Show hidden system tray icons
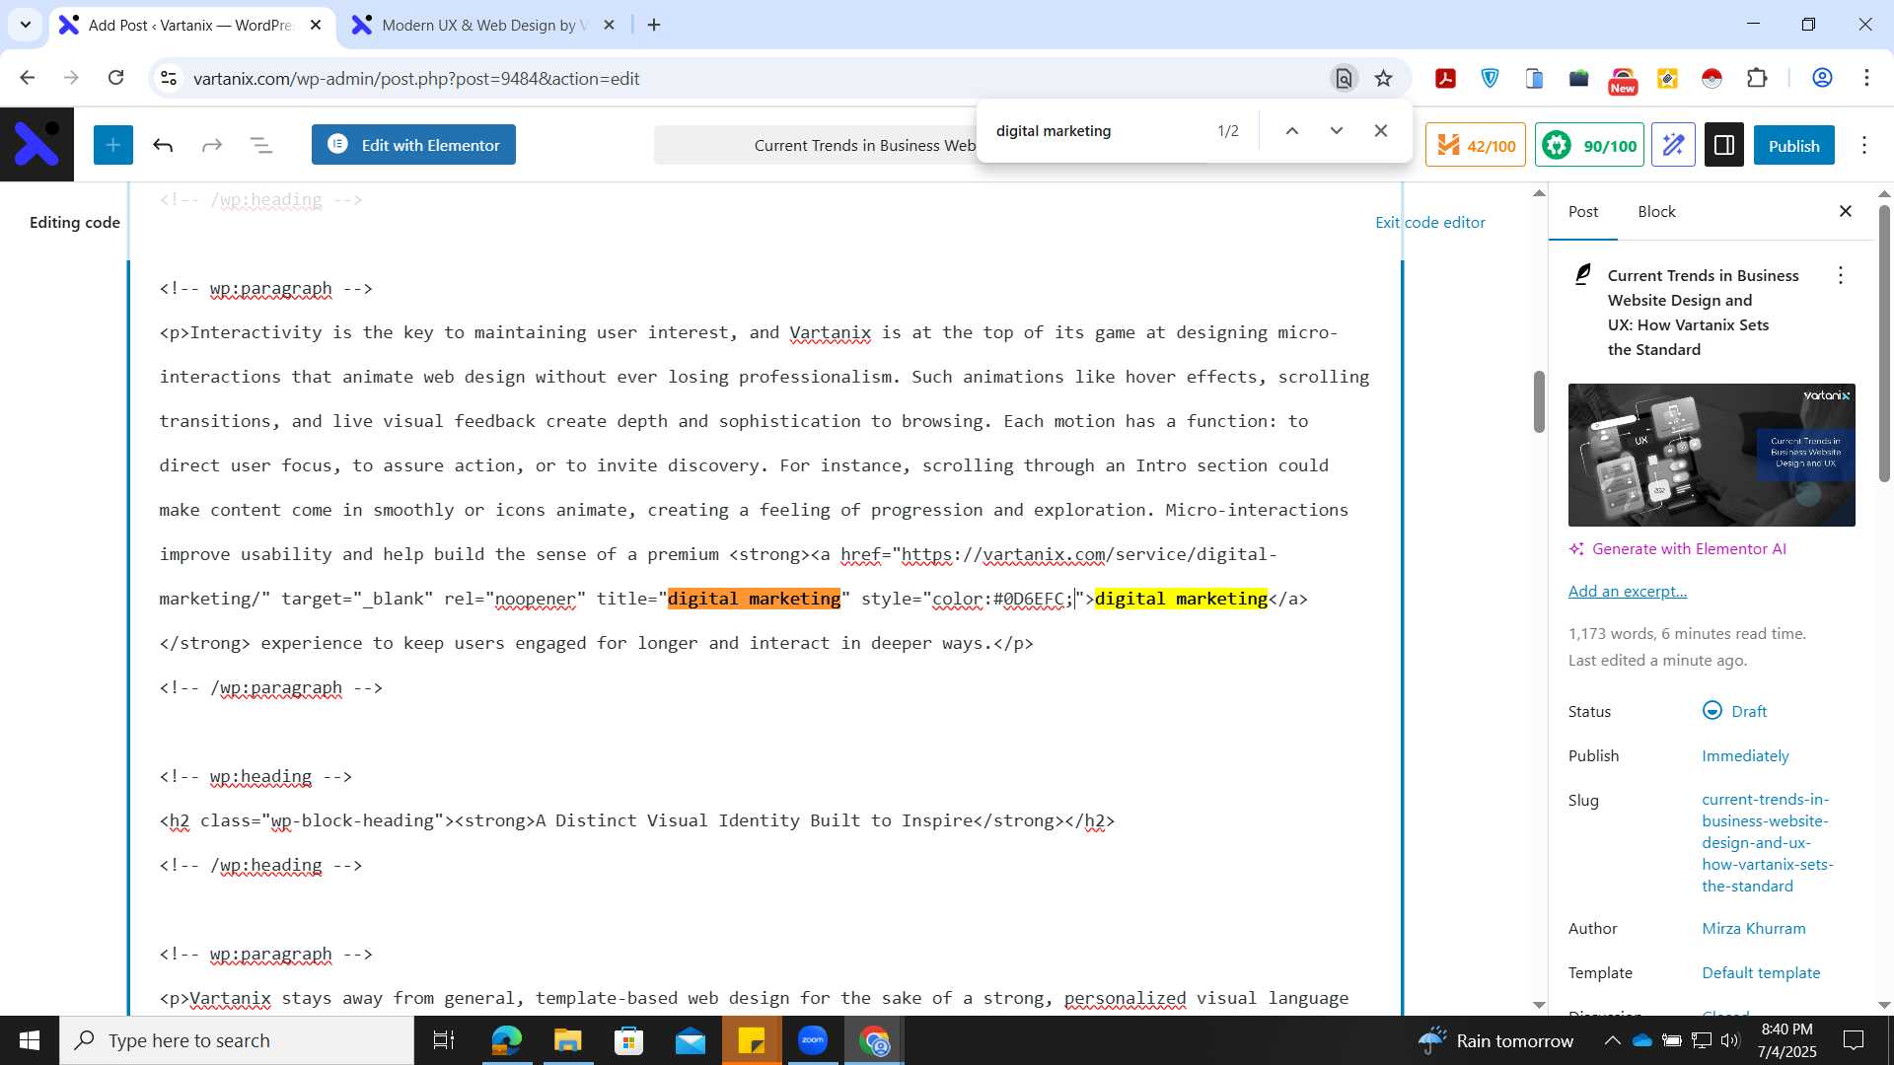Image resolution: width=1894 pixels, height=1065 pixels. coord(1612,1040)
